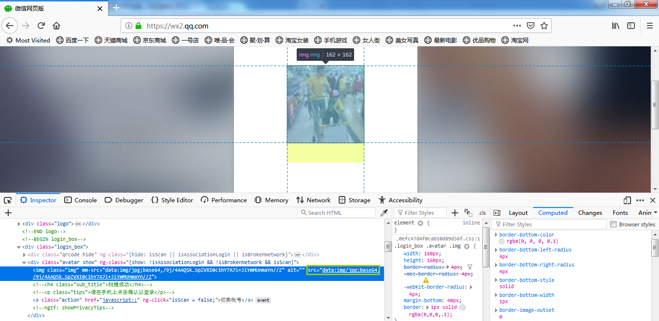Close the developer tools panel
659x321 pixels.
coord(653,200)
